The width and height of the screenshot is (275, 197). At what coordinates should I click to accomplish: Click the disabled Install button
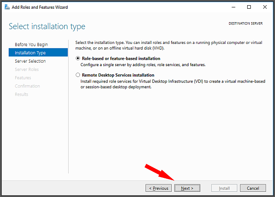point(224,188)
